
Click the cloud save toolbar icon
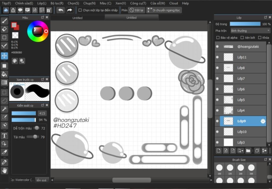coord(6,10)
